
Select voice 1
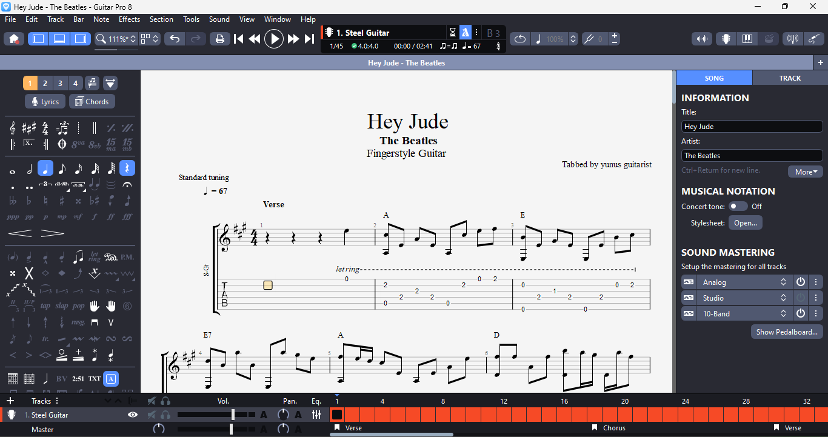point(30,83)
